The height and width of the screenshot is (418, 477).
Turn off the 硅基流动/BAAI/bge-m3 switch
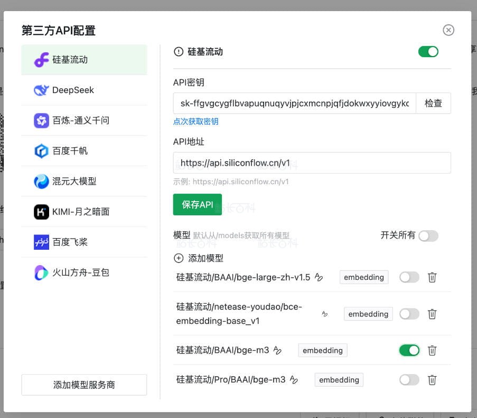pos(409,350)
